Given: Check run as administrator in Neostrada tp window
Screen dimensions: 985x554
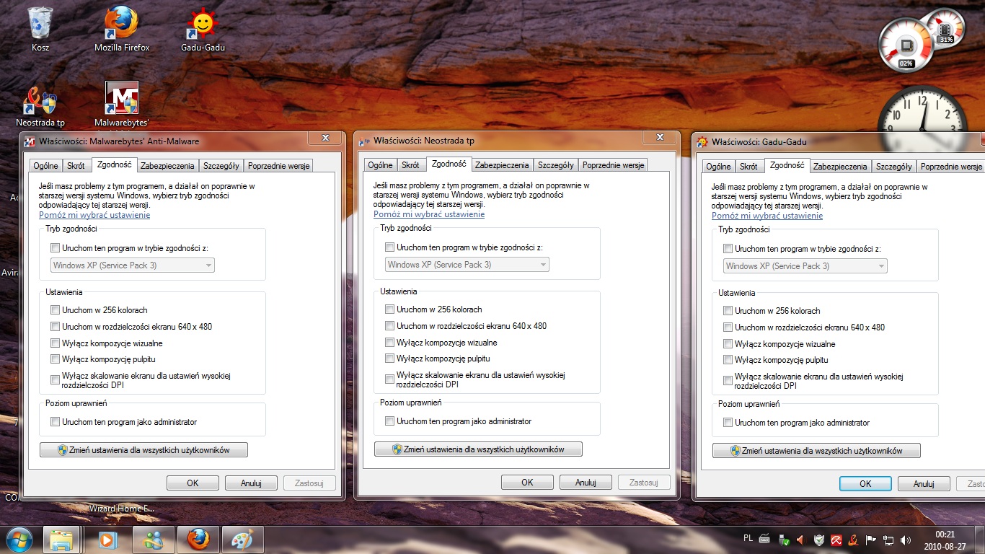Looking at the screenshot, I should point(390,421).
